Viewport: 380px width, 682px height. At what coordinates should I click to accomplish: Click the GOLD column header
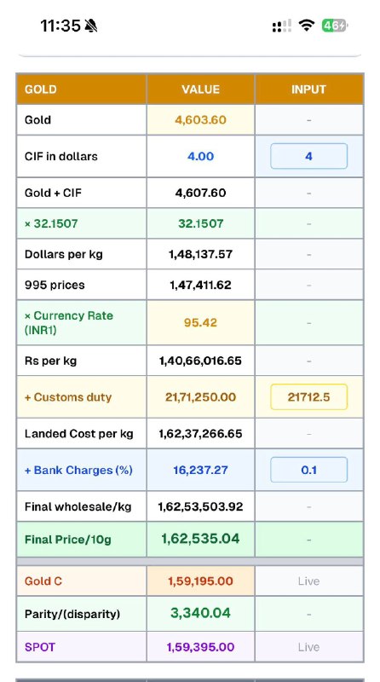pyautogui.click(x=41, y=90)
